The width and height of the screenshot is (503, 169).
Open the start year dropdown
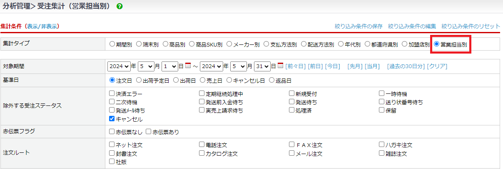(119, 66)
